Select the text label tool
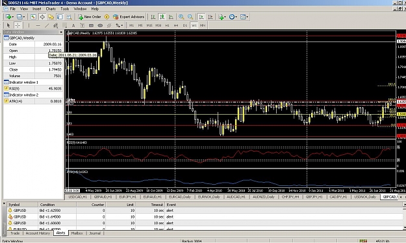 click(x=82, y=25)
